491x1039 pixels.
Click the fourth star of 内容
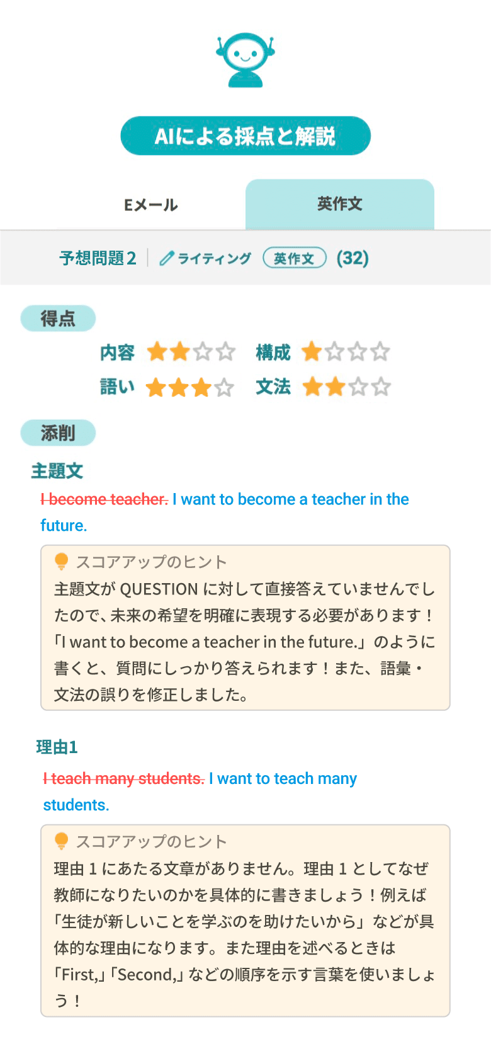pos(225,351)
